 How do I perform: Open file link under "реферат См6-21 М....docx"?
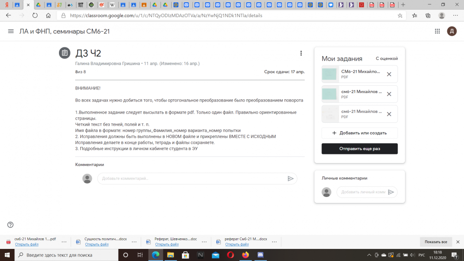(x=237, y=244)
